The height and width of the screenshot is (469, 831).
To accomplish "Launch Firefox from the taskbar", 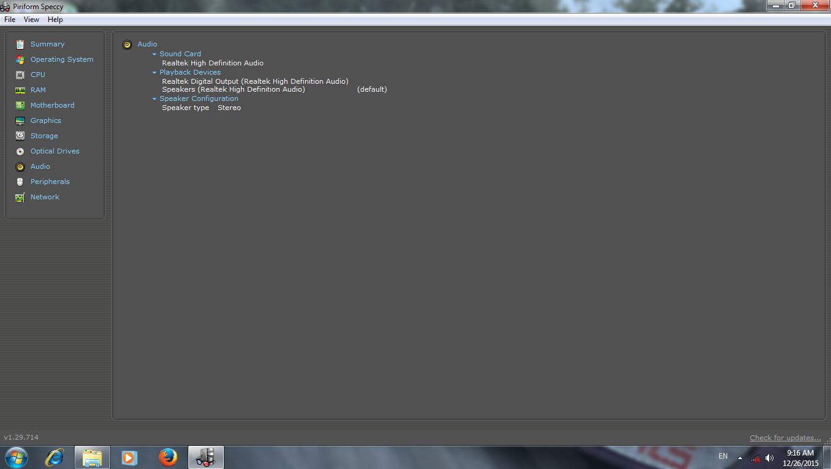I will pos(168,457).
